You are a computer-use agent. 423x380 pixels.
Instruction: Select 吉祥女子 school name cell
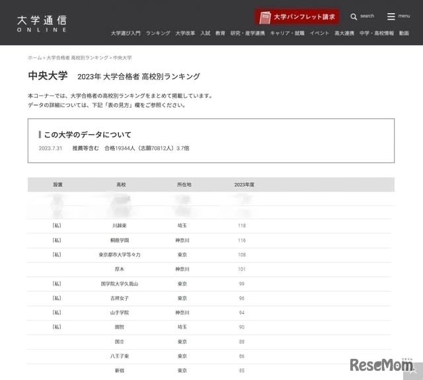[120, 298]
